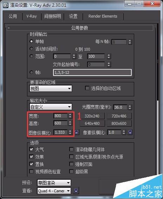Choose the 720x486 preset button
This screenshot has height=199, width=163.
click(x=119, y=116)
